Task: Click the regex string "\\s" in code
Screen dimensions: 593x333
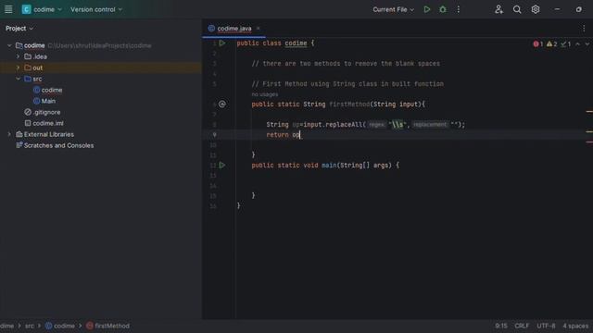Action: tap(397, 125)
